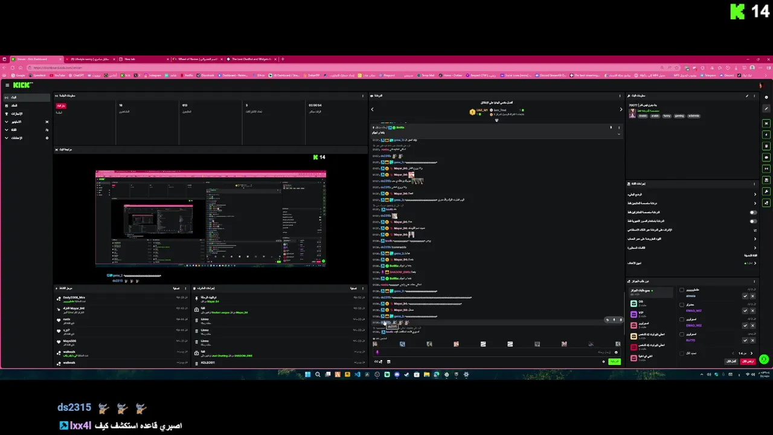Switch to the New tab browser tab

[144, 59]
